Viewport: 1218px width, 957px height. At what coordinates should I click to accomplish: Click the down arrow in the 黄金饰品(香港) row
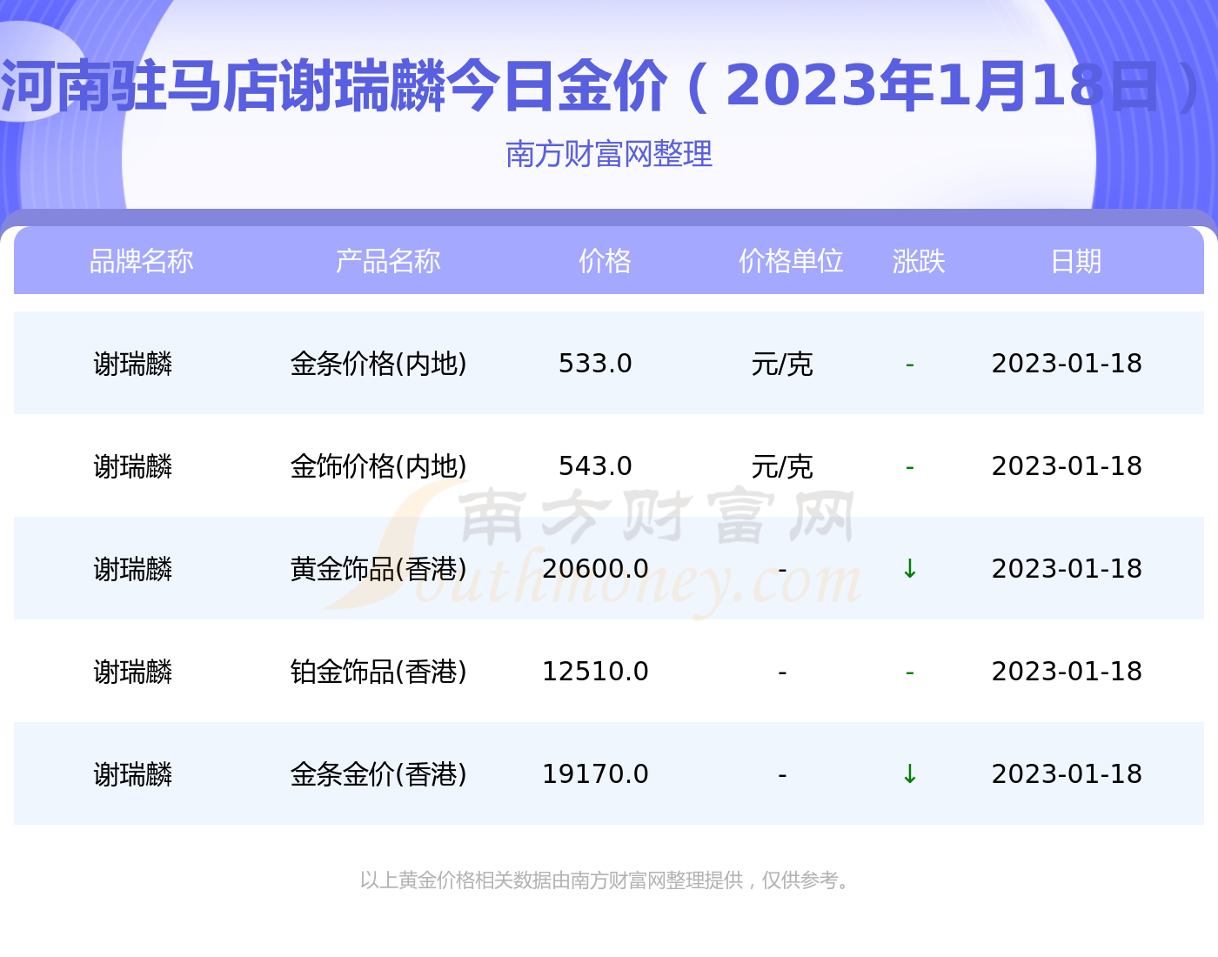[910, 569]
